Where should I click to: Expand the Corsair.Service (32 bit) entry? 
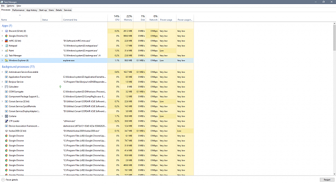(2, 101)
